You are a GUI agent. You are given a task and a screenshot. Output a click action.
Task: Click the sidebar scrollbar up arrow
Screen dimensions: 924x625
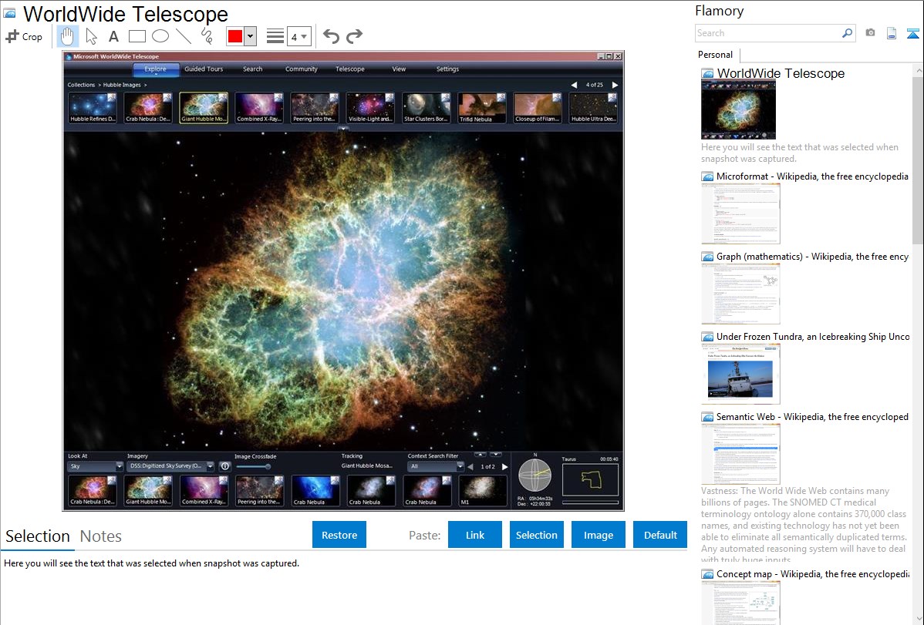coord(918,69)
